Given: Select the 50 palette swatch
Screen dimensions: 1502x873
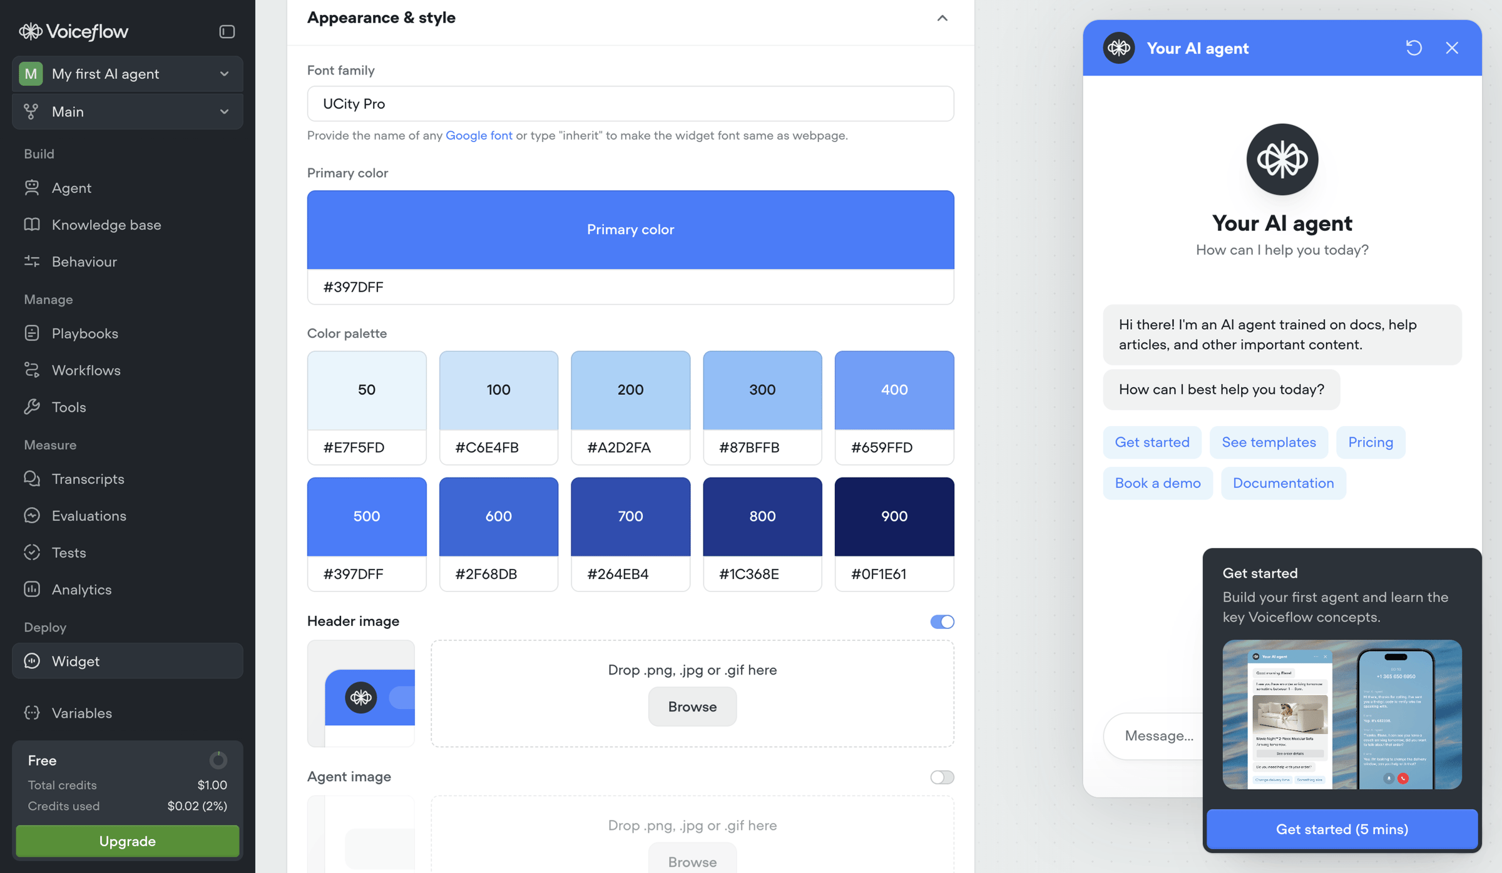Looking at the screenshot, I should 367,391.
